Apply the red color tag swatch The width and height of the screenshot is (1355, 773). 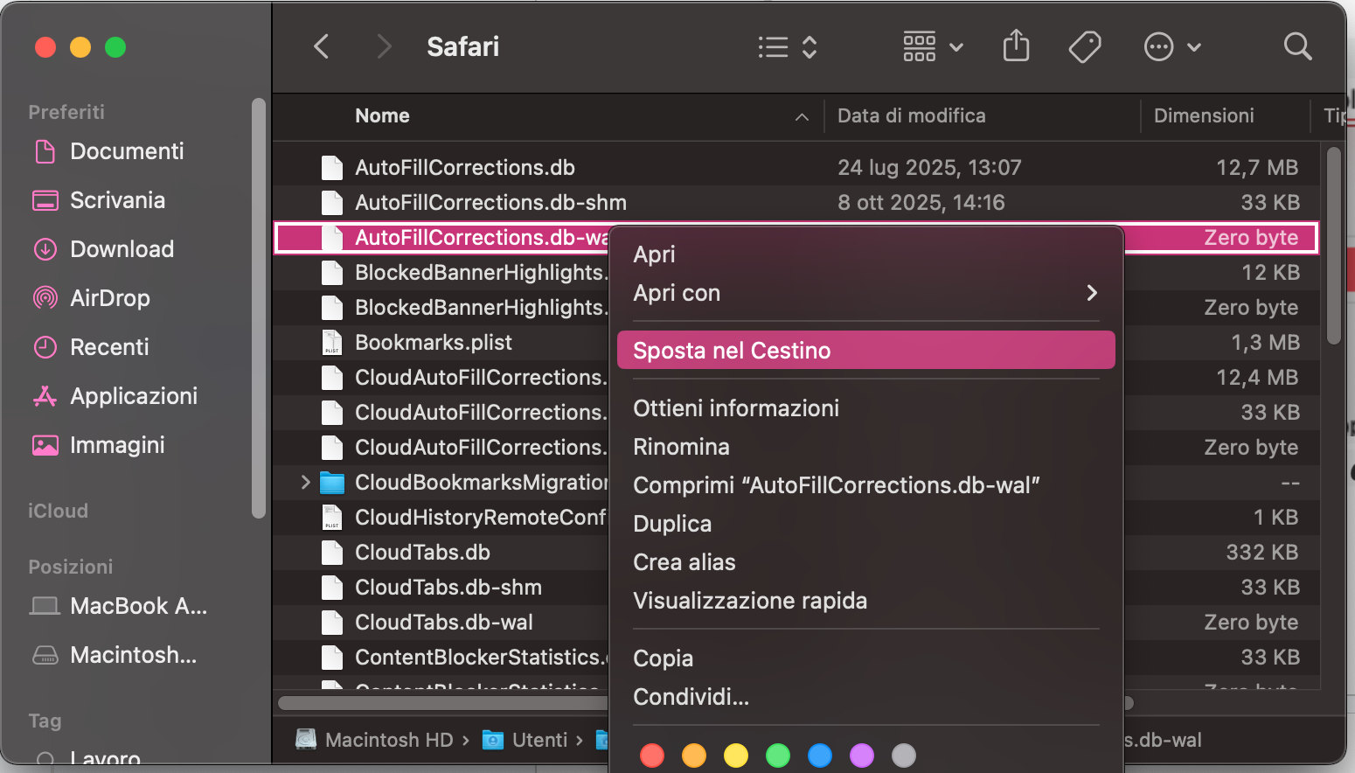click(x=652, y=756)
